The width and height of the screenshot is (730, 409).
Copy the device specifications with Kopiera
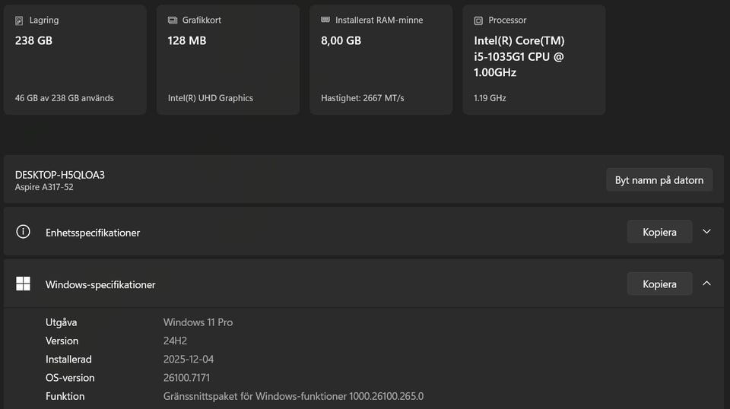coord(659,232)
